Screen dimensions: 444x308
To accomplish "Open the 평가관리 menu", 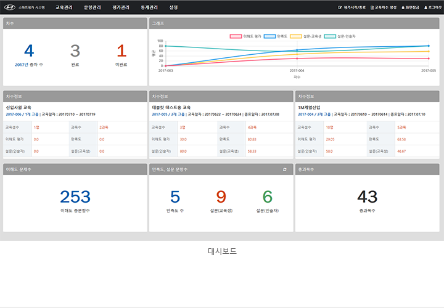I will click(x=121, y=7).
